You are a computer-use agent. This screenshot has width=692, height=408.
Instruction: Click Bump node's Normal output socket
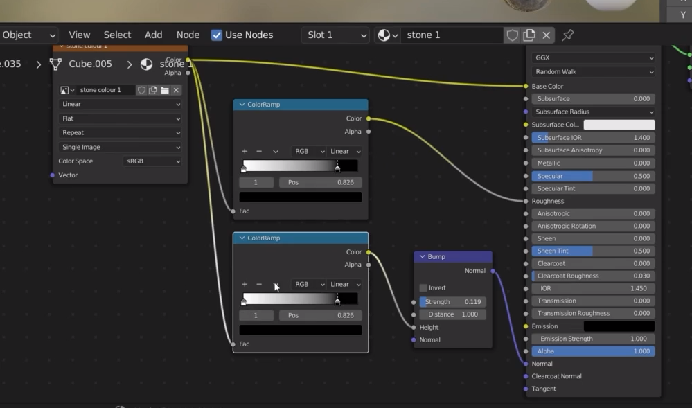click(493, 271)
